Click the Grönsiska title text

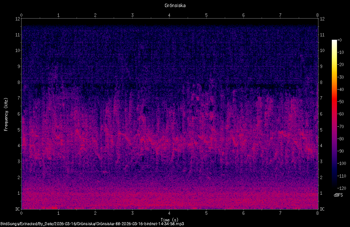[175, 6]
